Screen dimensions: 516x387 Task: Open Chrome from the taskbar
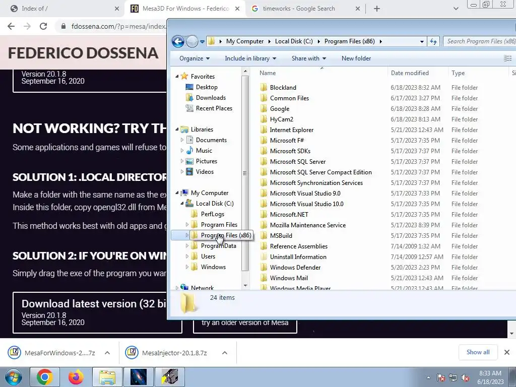[x=45, y=377]
